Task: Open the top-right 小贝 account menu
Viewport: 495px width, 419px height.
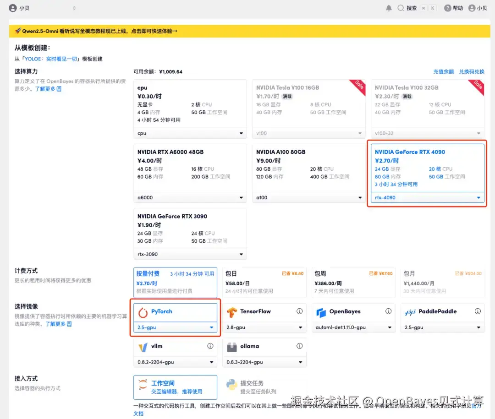Action: coord(478,8)
